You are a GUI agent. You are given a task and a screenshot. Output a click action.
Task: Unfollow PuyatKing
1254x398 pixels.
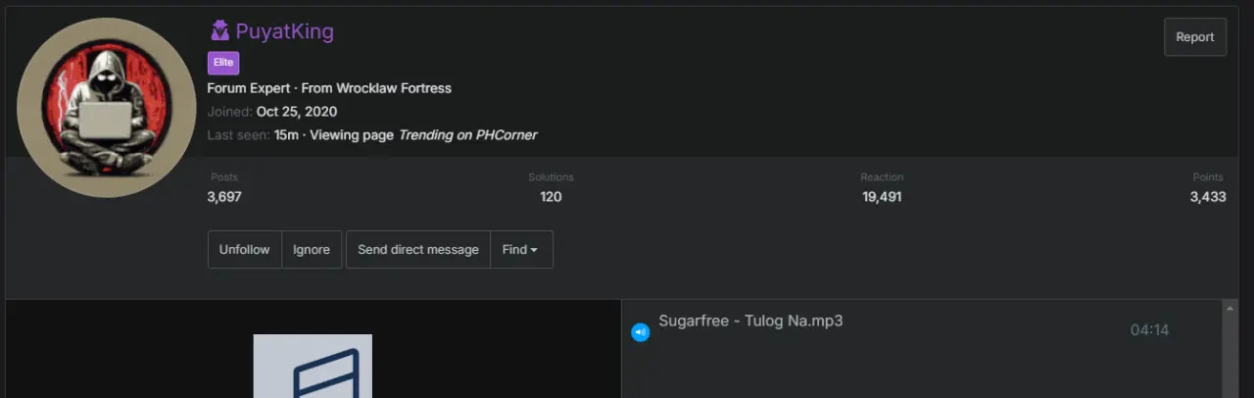click(245, 250)
